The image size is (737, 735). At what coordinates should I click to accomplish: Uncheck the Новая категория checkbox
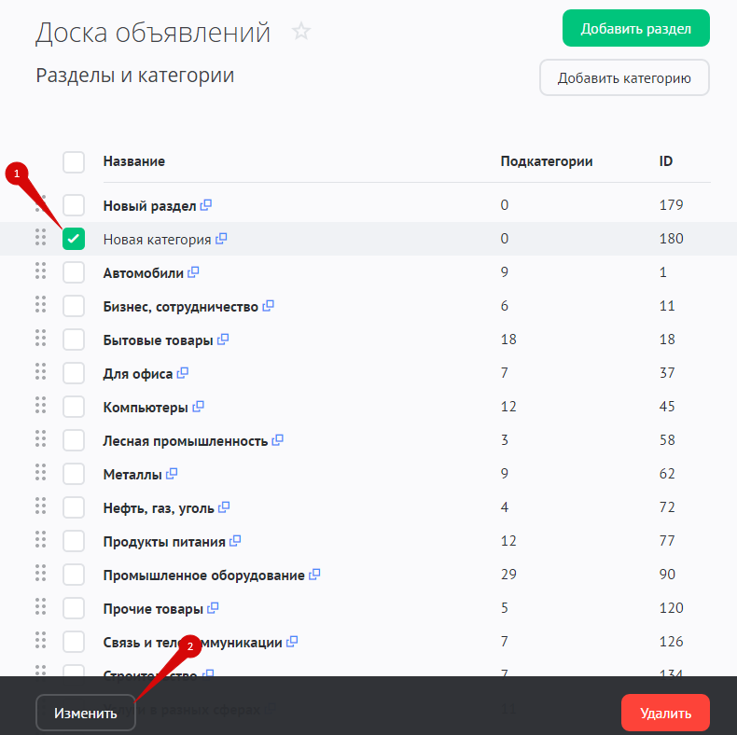click(74, 239)
